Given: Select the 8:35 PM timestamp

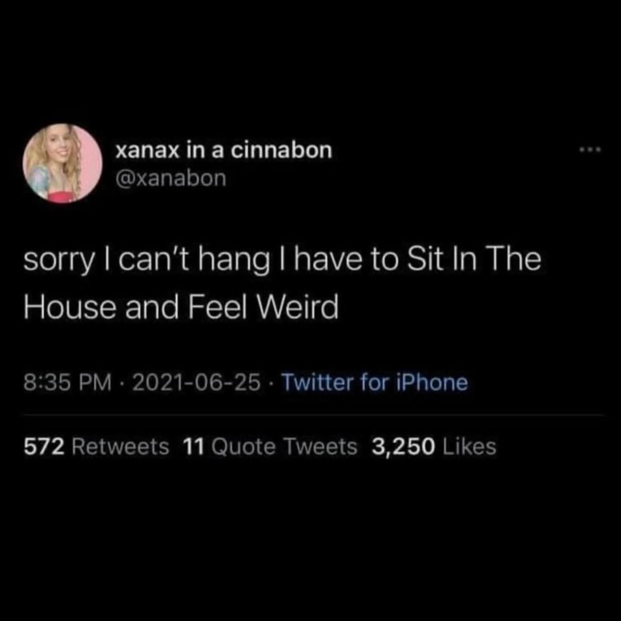Looking at the screenshot, I should (67, 383).
